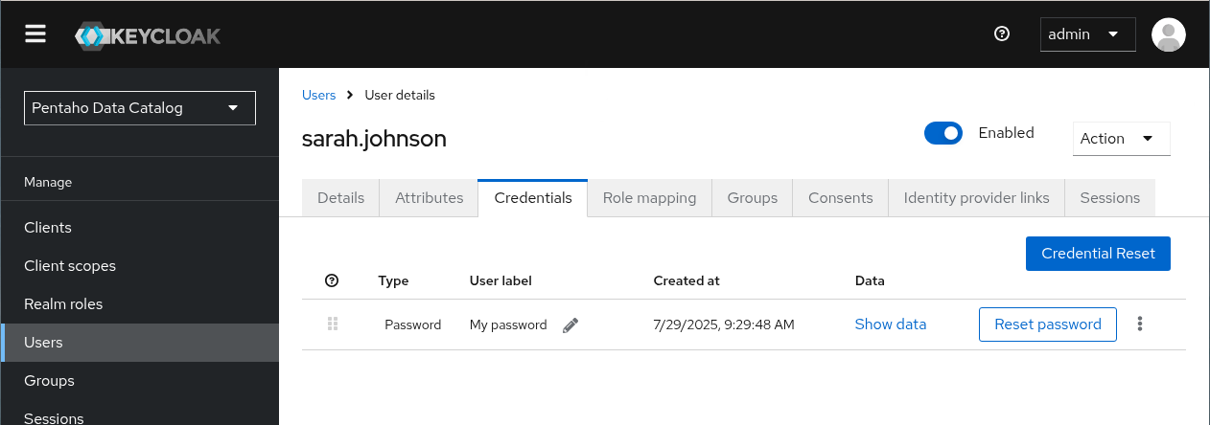Click the Reset password button
The image size is (1210, 425).
1047,324
